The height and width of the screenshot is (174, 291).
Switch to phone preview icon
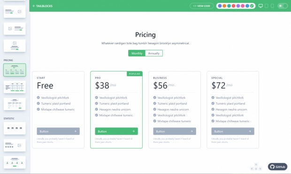click(x=272, y=6)
